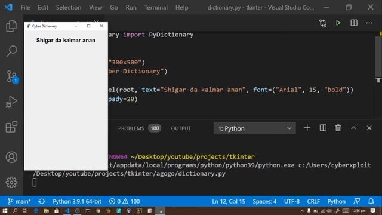Open the Extensions view
This screenshot has width=382, height=215.
[x=11, y=127]
